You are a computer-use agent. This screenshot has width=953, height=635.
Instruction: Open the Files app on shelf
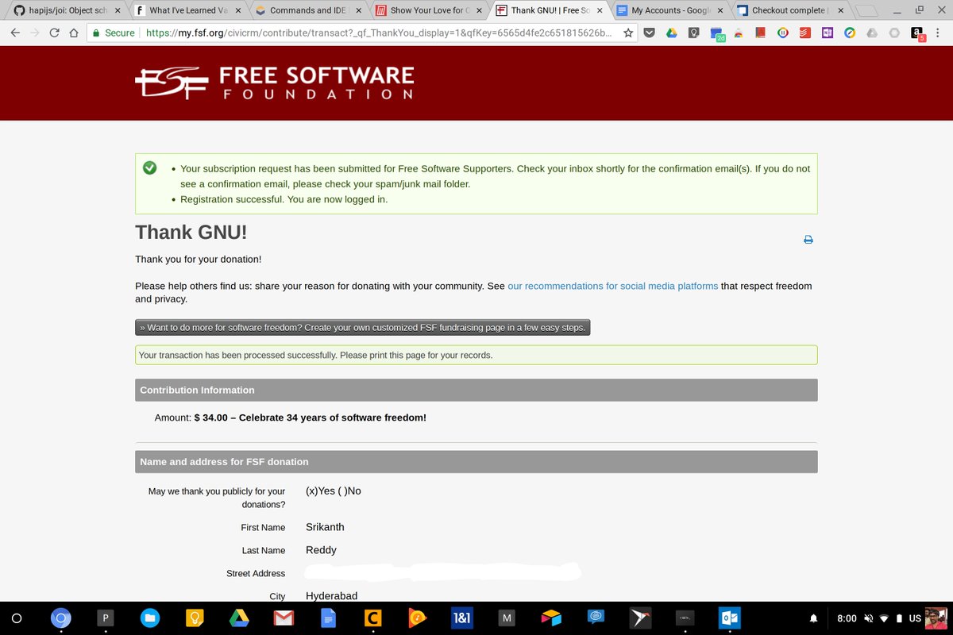point(150,618)
